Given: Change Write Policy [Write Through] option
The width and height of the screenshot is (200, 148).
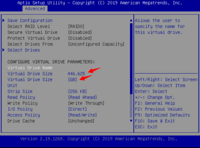Looking at the screenshot, I should point(86,103).
